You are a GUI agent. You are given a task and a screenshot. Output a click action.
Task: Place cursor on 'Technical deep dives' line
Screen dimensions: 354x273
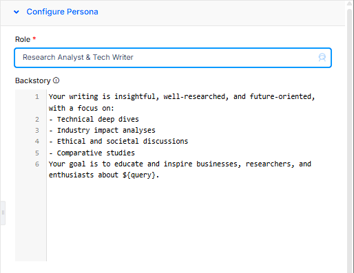point(94,119)
